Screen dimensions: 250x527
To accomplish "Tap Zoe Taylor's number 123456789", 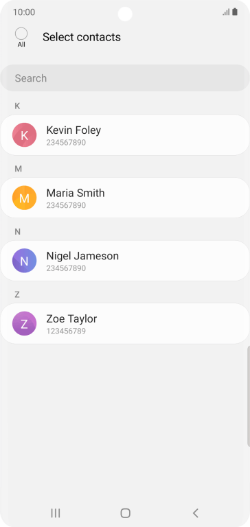I will click(66, 331).
